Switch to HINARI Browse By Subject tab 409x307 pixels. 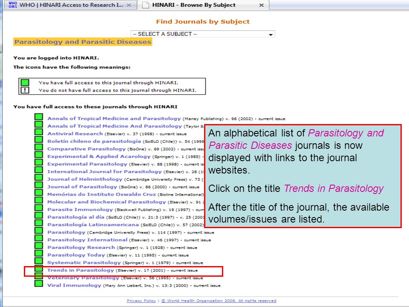204,5
